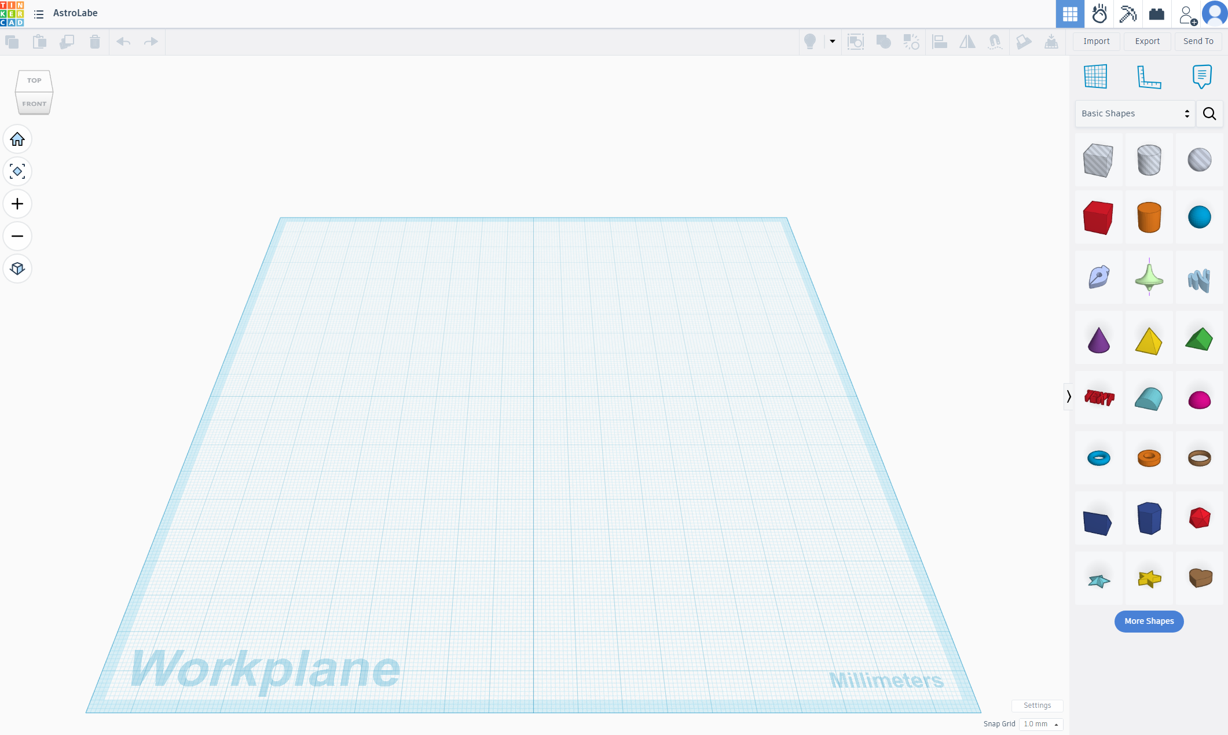
Task: Click the Fit all in view icon
Action: (x=17, y=171)
